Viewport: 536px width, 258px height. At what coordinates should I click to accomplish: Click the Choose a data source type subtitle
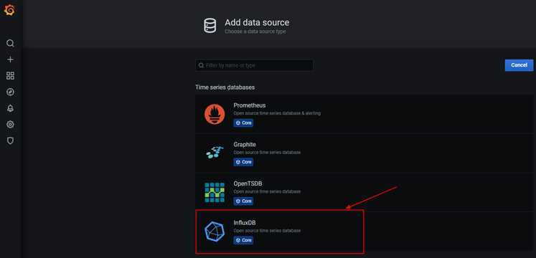255,32
